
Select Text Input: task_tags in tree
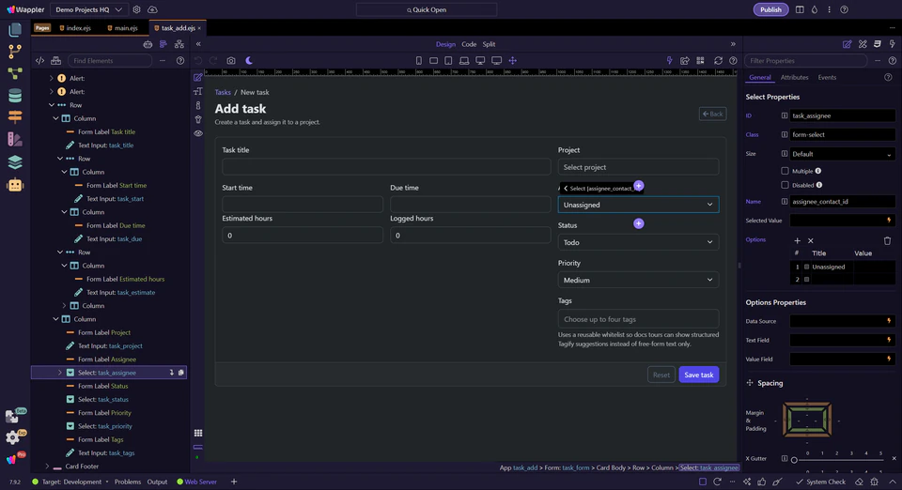(106, 452)
